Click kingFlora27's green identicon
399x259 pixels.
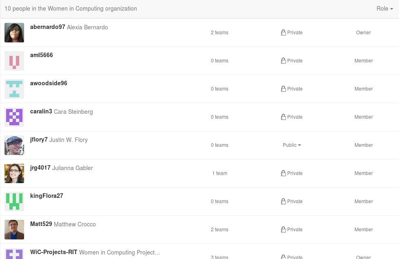point(14,201)
